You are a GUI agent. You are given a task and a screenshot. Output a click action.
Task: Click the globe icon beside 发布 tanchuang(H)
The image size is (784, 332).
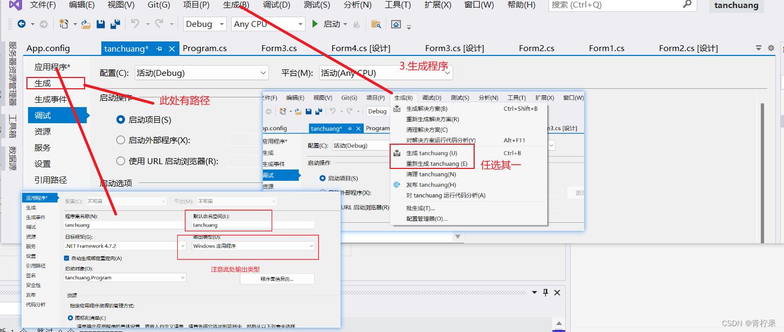(397, 185)
